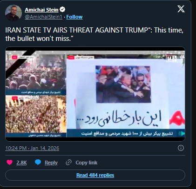Screen dimensions: 196x189
Task: Click the tweet text about Iran state TV
Action: click(95, 34)
